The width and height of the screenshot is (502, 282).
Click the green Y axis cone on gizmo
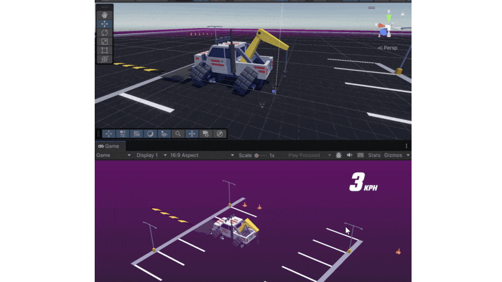(388, 19)
